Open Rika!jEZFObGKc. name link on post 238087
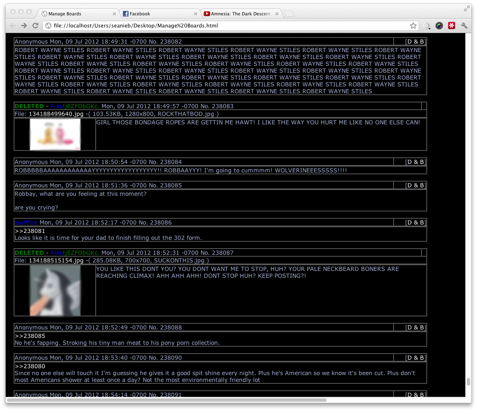Viewport: 477px width, 411px height. click(75, 253)
